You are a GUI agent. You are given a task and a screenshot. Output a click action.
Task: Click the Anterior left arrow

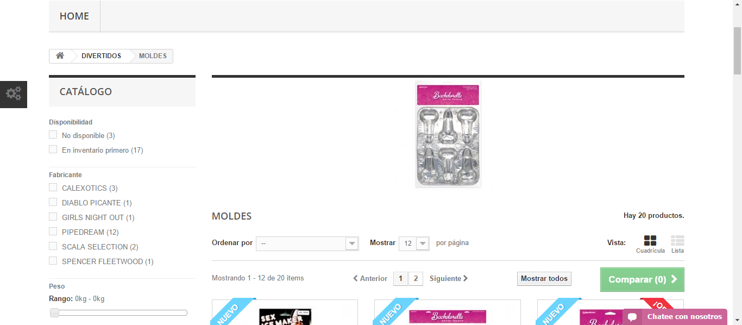click(x=356, y=279)
